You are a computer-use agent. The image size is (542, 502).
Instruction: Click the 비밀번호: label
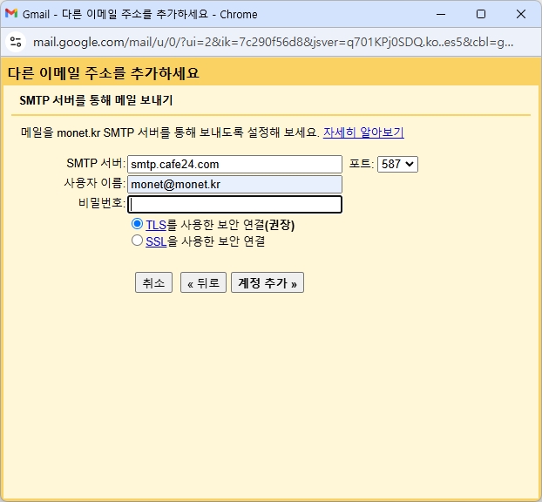point(102,203)
